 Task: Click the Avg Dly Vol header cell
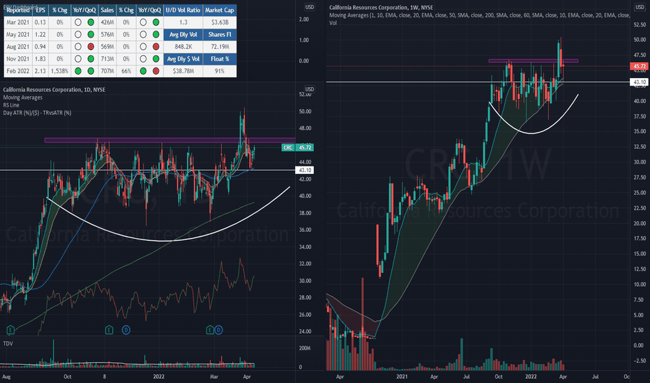pyautogui.click(x=183, y=35)
